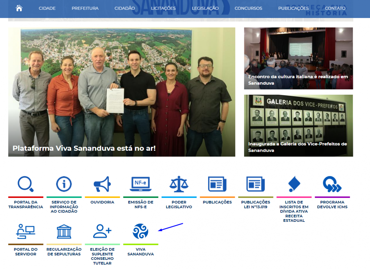Click the Lista de Inscritos em Dívida Ativa icon

tap(294, 184)
